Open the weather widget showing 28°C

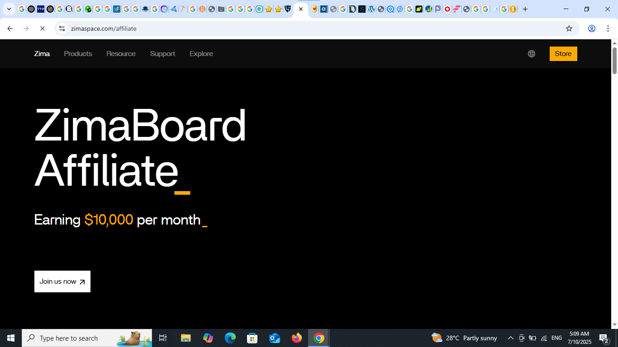pyautogui.click(x=464, y=338)
